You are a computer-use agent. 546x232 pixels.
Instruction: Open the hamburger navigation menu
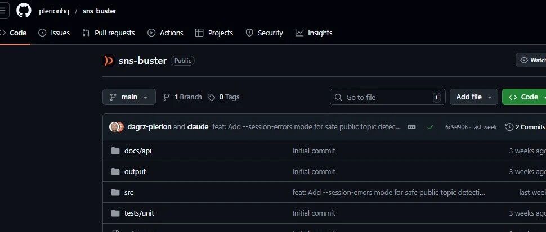(x=3, y=11)
